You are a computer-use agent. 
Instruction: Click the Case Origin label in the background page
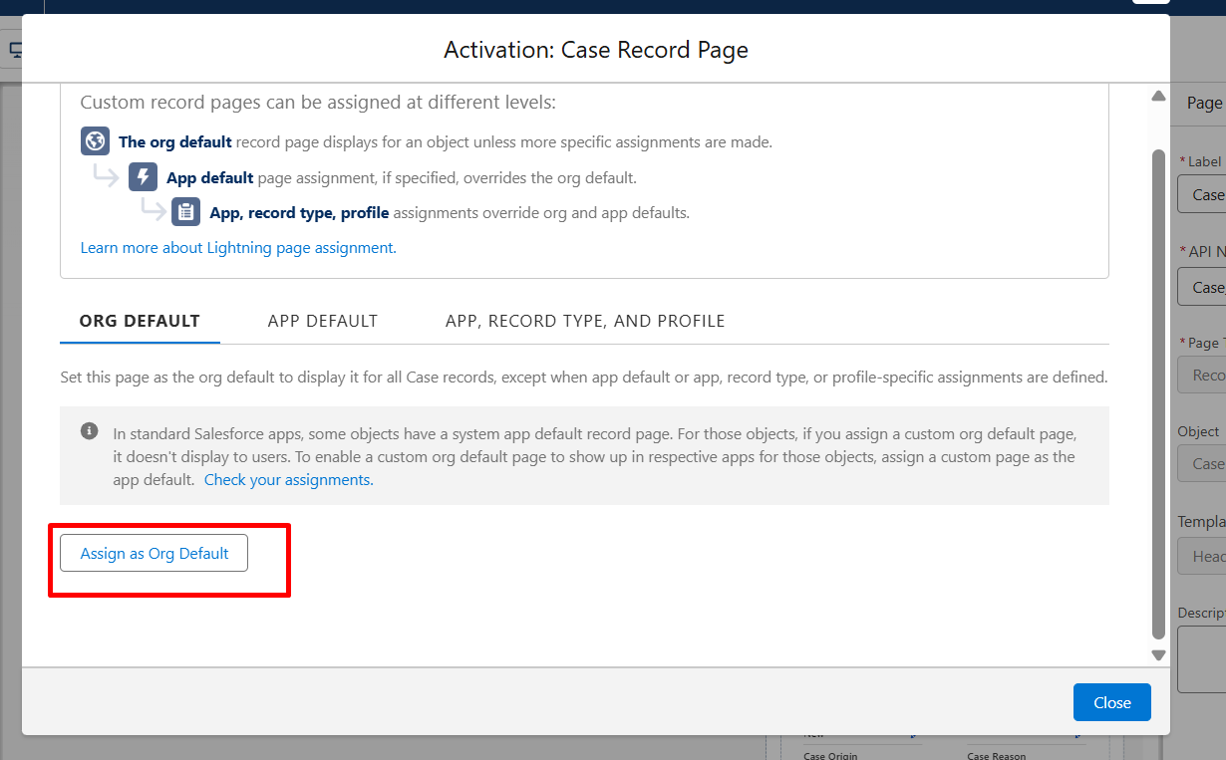[830, 756]
